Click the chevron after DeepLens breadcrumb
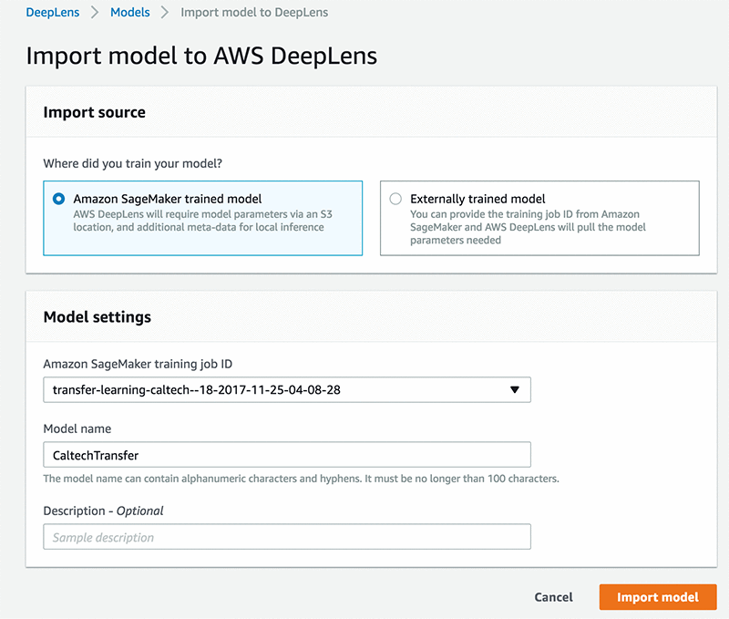Viewport: 729px width, 619px height. (94, 13)
